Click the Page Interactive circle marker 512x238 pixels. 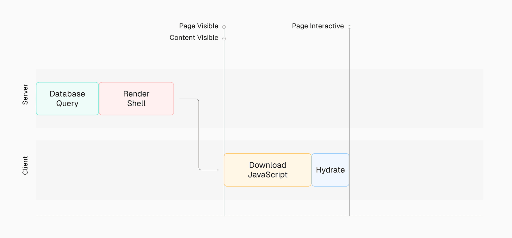click(349, 27)
